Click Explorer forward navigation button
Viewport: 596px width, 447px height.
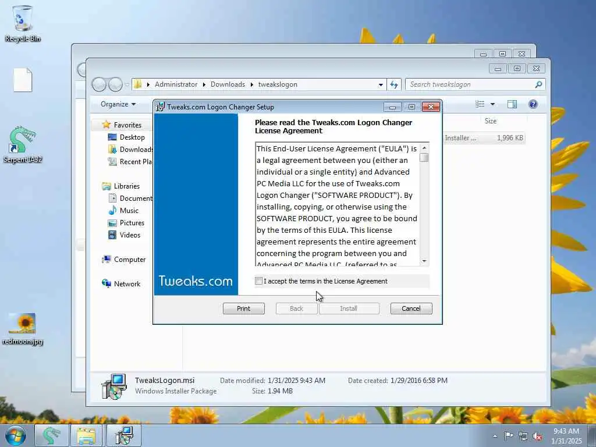115,84
